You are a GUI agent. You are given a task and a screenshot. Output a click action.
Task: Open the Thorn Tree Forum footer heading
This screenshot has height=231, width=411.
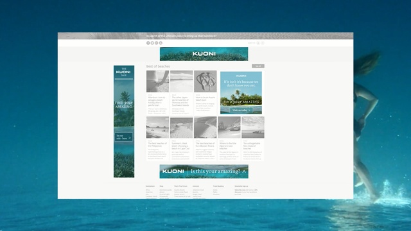click(x=180, y=186)
